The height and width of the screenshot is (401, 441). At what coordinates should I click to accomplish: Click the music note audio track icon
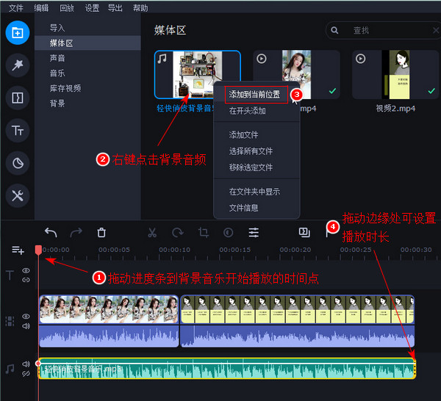pyautogui.click(x=10, y=369)
